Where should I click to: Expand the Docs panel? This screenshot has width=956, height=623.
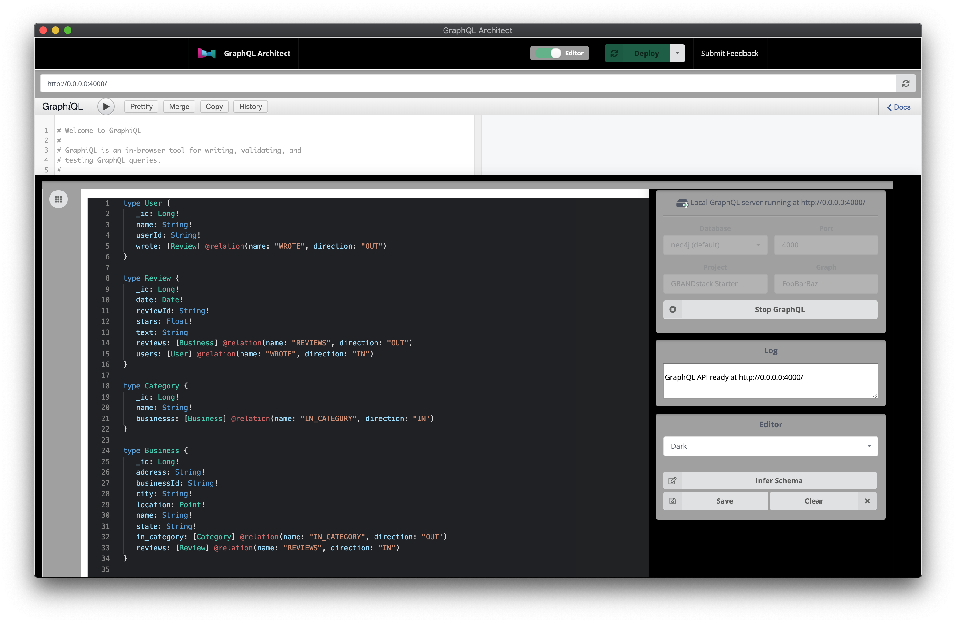pos(898,107)
